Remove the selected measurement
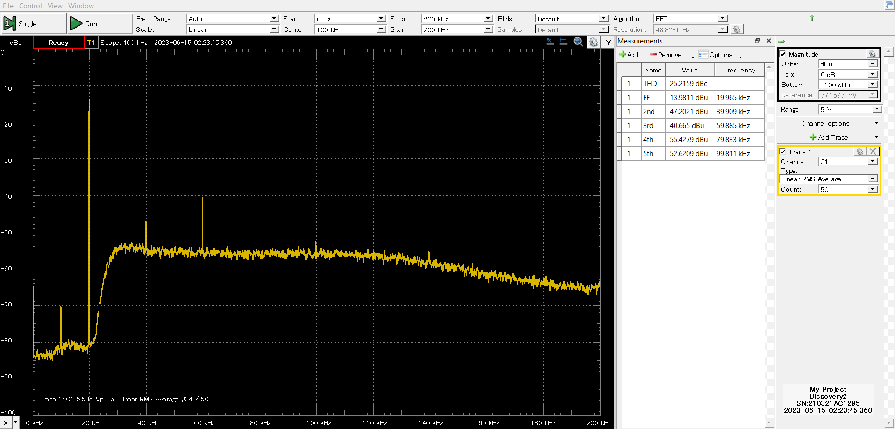Viewport: 895px width, 429px height. tap(666, 55)
